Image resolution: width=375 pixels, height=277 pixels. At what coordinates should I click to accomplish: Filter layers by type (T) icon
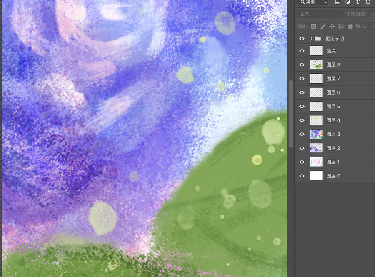click(358, 2)
